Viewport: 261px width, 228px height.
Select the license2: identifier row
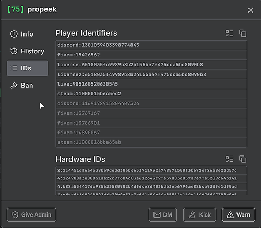pyautogui.click(x=151, y=75)
